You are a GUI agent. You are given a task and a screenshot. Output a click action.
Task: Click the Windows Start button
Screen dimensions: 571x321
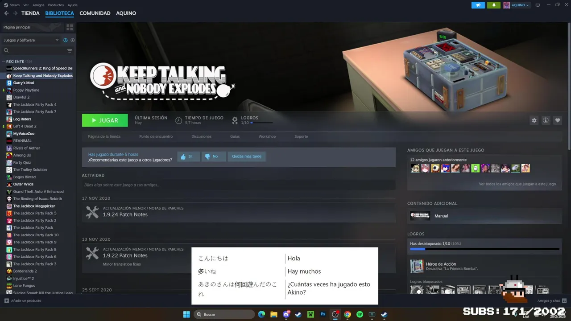click(x=186, y=314)
